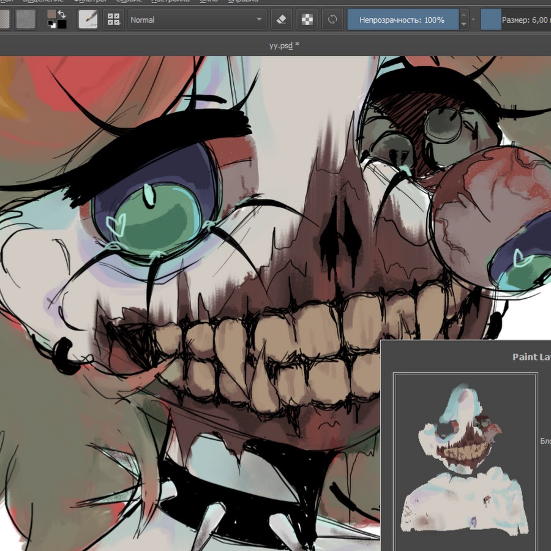Viewport: 551px width, 551px height.
Task: Open the brush presets chooser grid
Action: pyautogui.click(x=113, y=20)
